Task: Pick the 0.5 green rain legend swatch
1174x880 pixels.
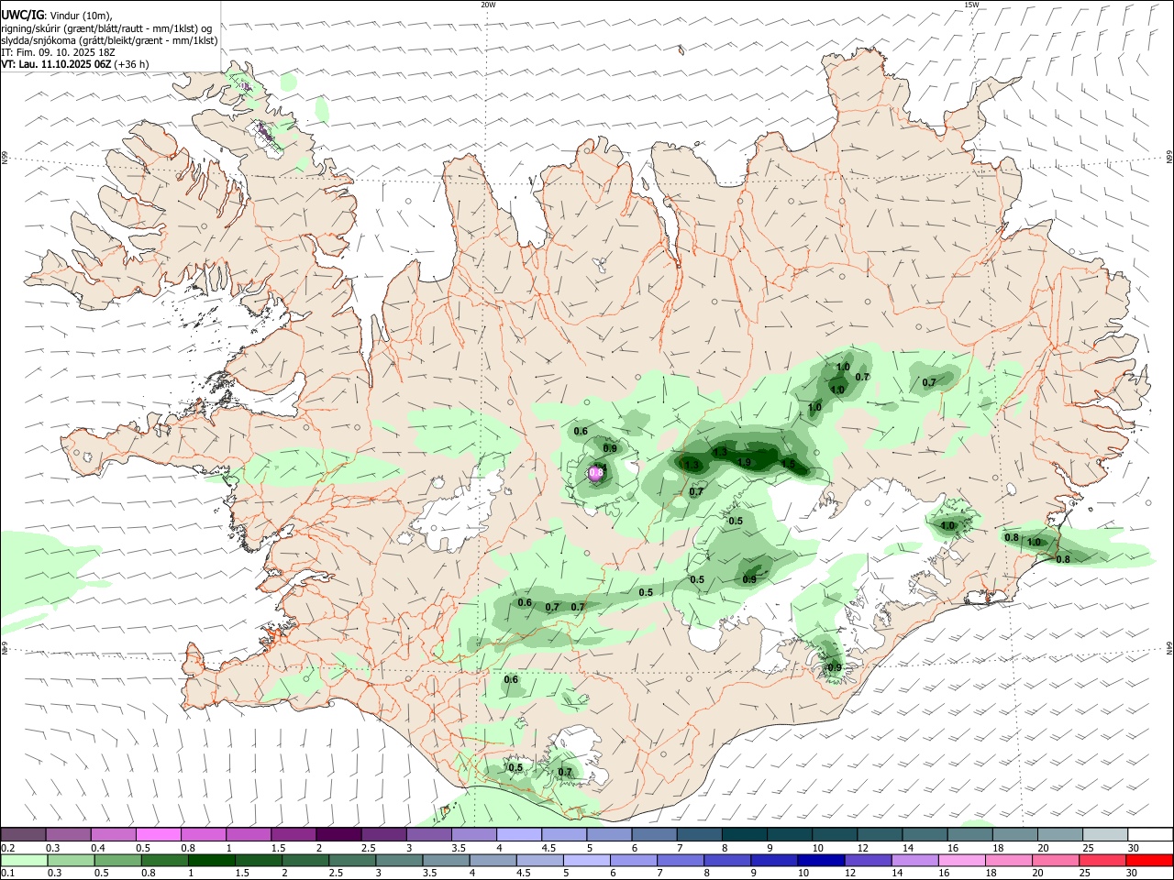Action: 118,860
